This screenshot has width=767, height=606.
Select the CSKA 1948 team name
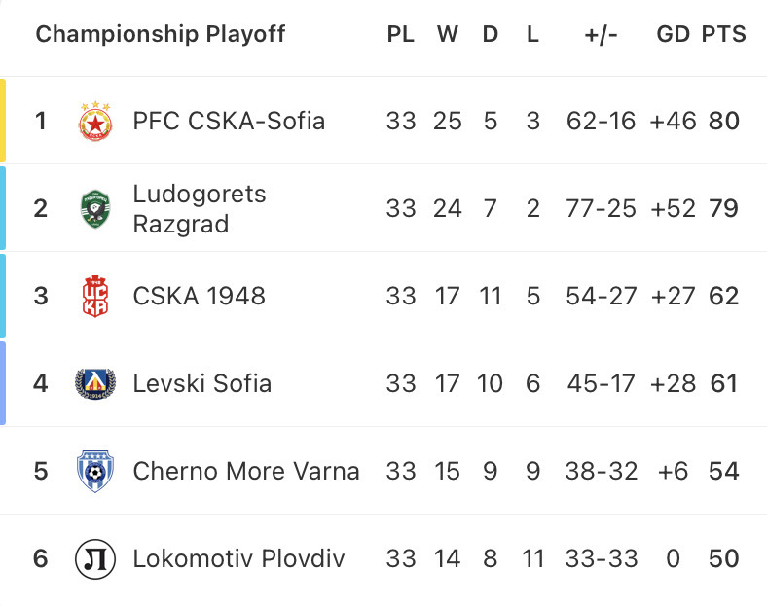tap(200, 296)
